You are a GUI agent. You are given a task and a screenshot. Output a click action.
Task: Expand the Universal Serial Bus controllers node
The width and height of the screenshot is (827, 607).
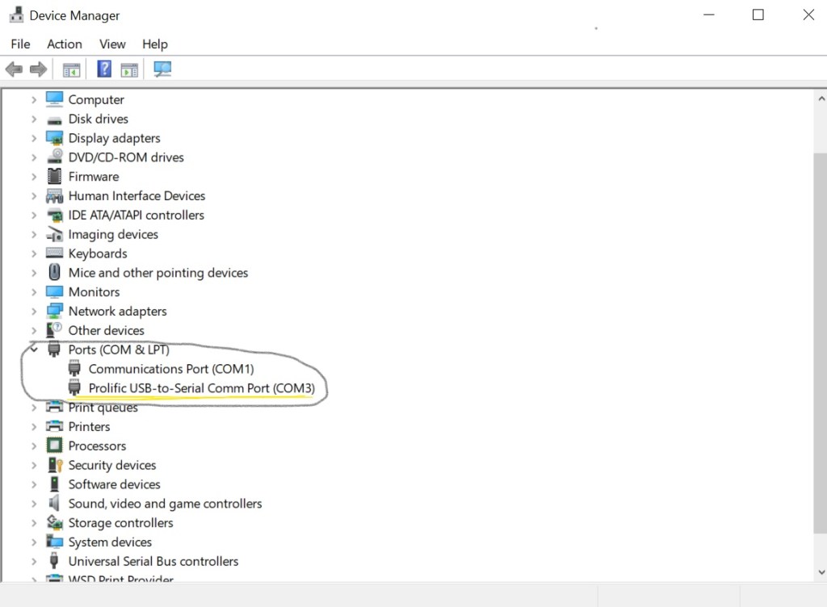pyautogui.click(x=34, y=562)
